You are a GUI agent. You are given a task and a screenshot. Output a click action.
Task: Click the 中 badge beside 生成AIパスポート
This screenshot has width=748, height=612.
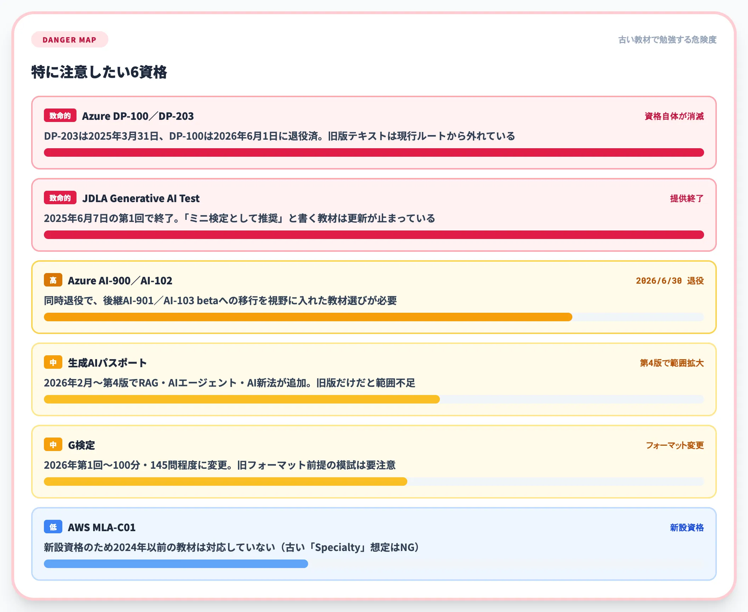click(53, 362)
